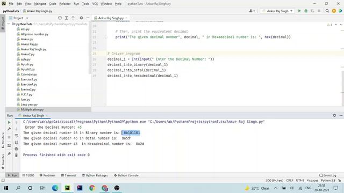Click the Windows Start button
This screenshot has height=193, width=344.
coord(6,188)
